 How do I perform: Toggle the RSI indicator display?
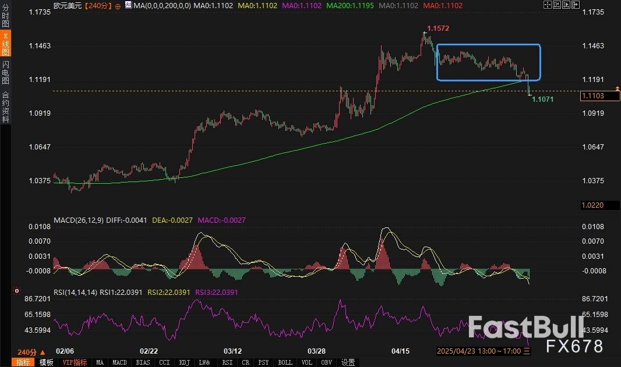coord(227,362)
